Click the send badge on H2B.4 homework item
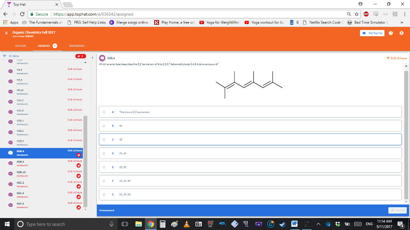This screenshot has height=230, width=410. [79, 156]
